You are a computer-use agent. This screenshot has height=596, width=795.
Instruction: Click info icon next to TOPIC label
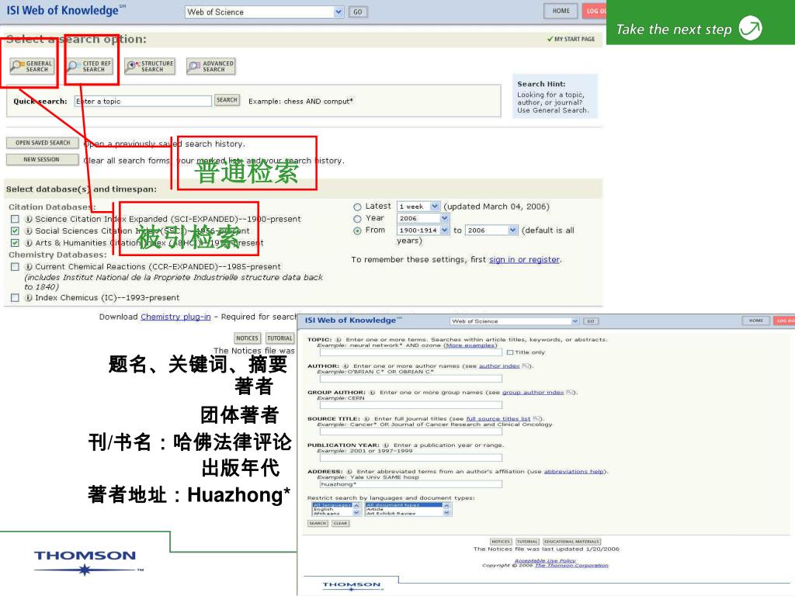338,340
